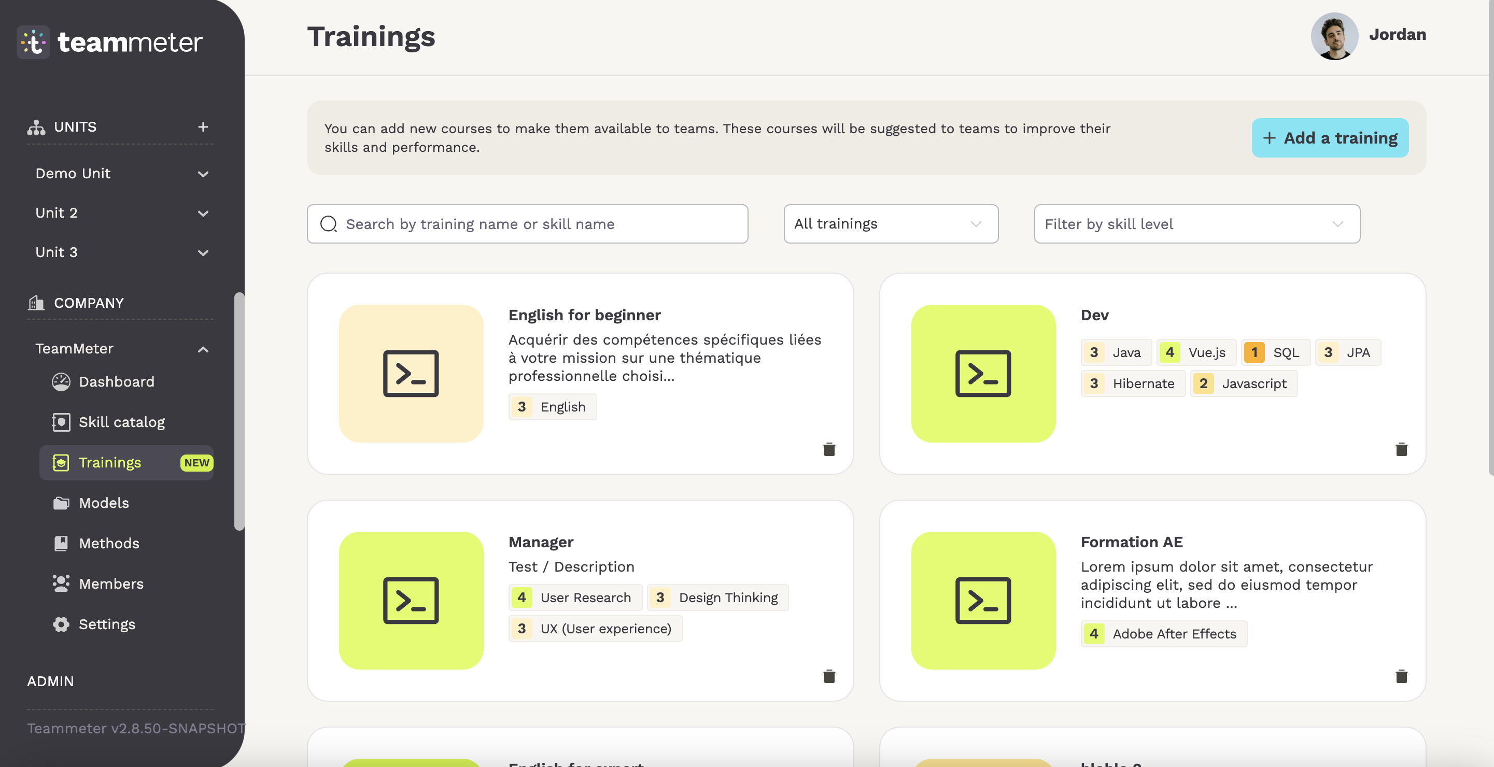1494x767 pixels.
Task: Click Jordan's profile avatar
Action: pyautogui.click(x=1334, y=36)
